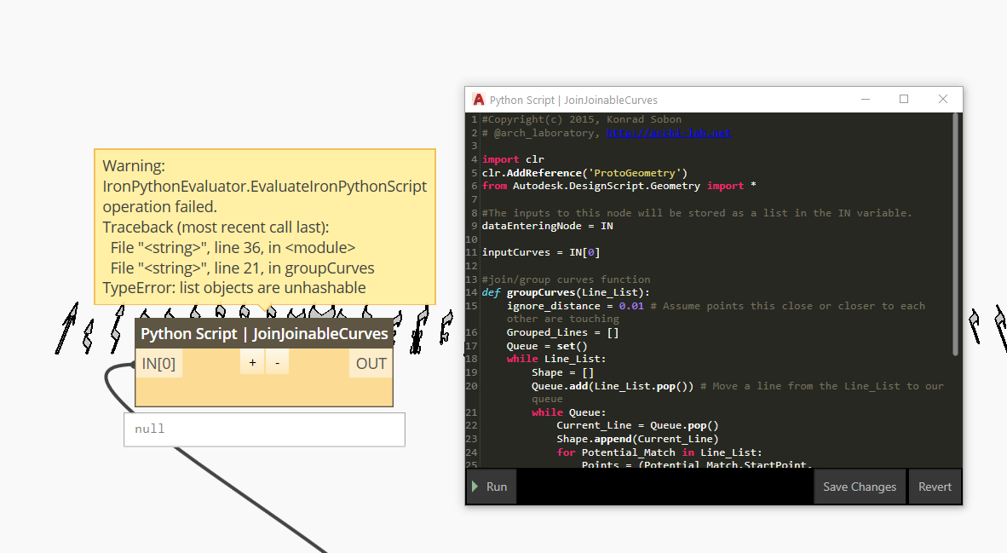
Task: Place cursor on 'import clr' line
Action: coord(513,159)
